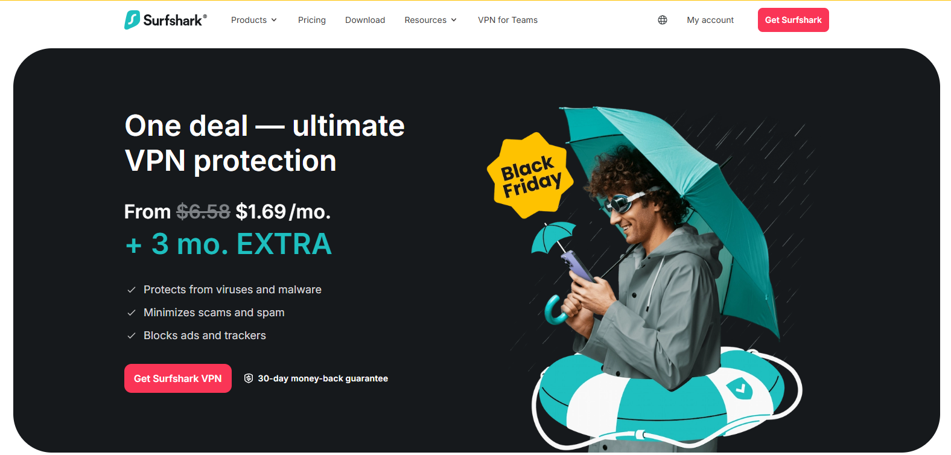Open the My account link
This screenshot has height=455, width=951.
tap(710, 20)
